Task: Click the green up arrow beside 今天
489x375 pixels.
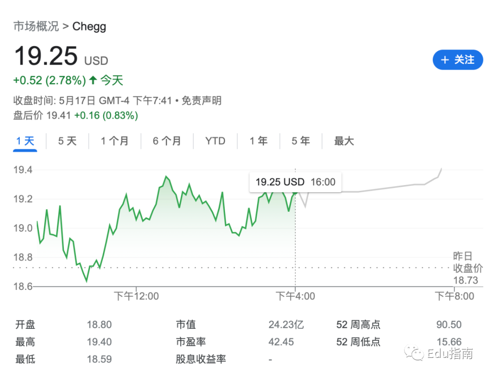Action: 93,80
